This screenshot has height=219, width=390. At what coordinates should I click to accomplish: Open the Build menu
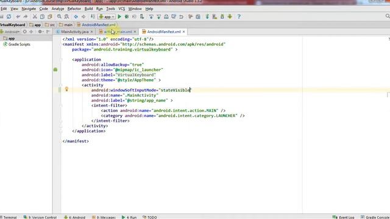tap(88, 9)
